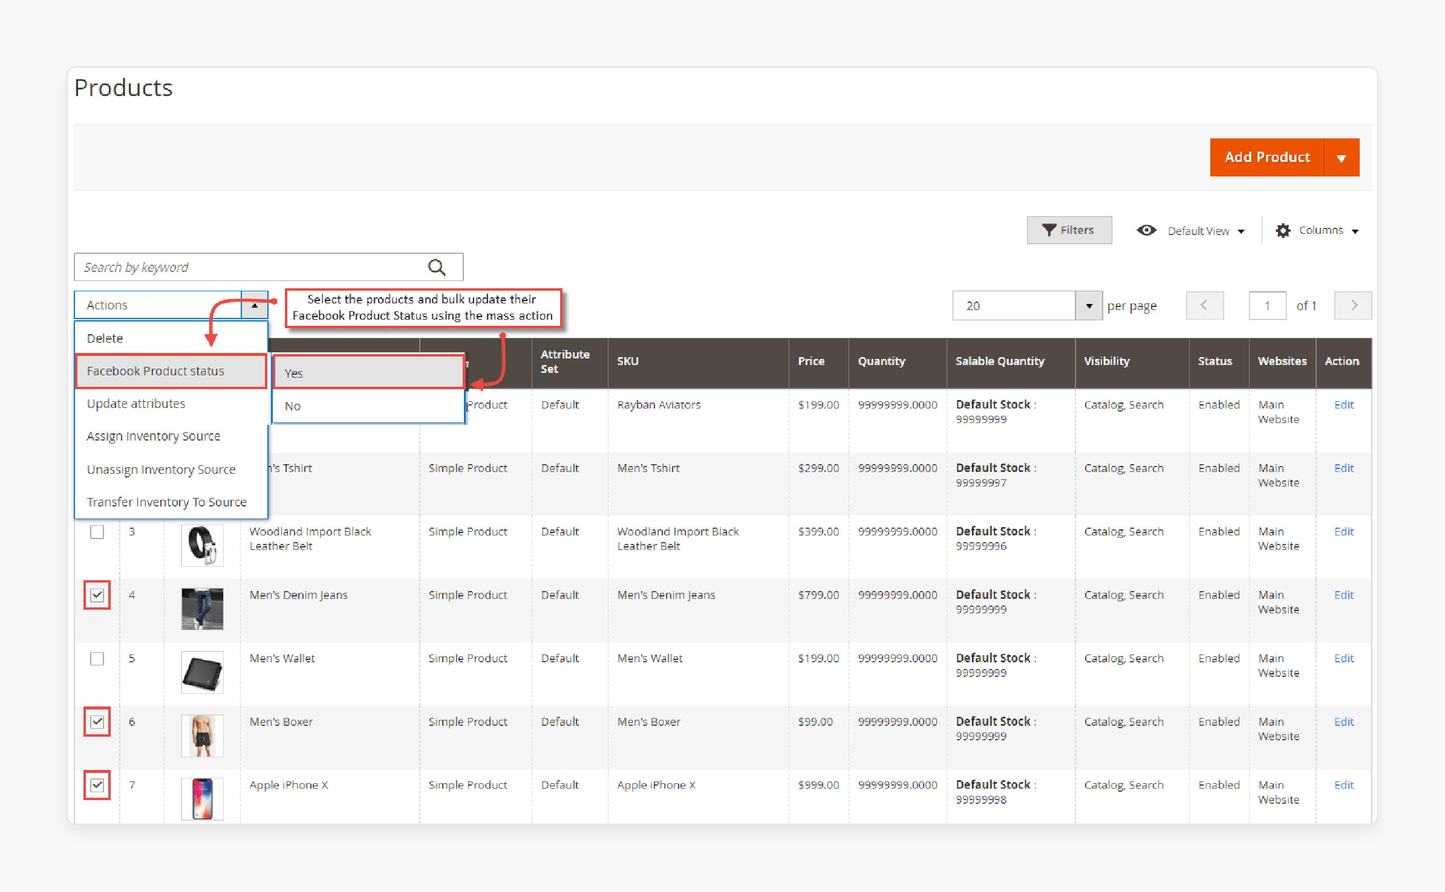Image resolution: width=1445 pixels, height=892 pixels.
Task: Check the Men's Wallet row checkbox
Action: pos(97,659)
